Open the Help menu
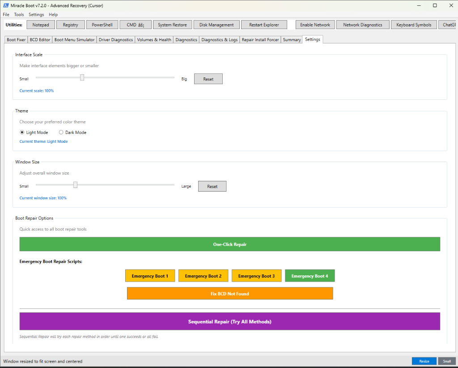 pos(53,15)
